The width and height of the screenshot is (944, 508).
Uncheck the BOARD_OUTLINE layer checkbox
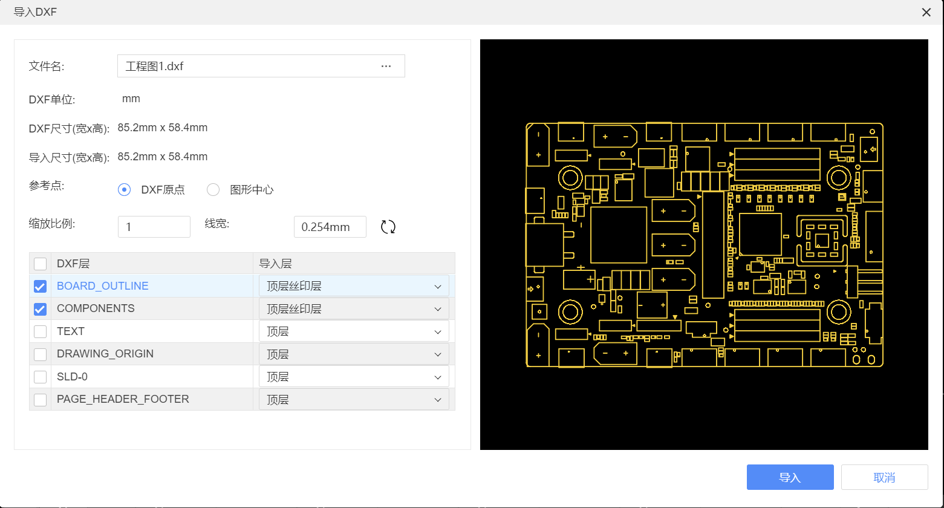coord(41,286)
